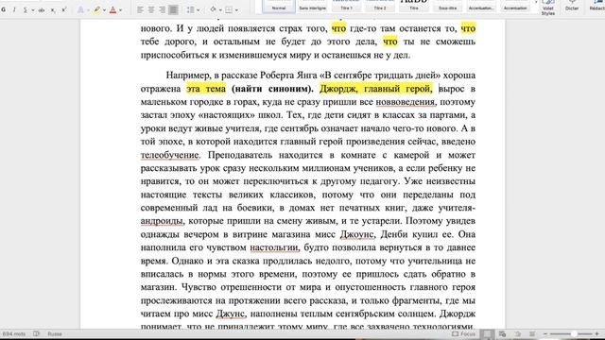Switch to draft view

coord(532,333)
